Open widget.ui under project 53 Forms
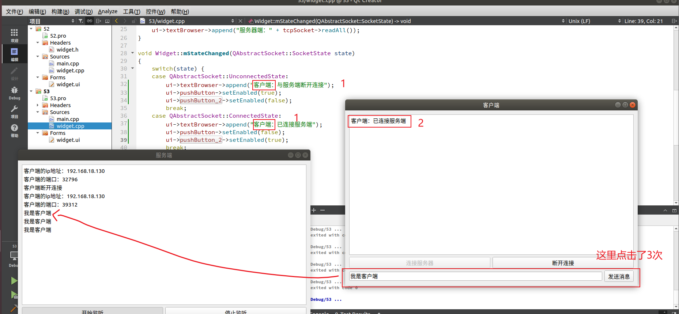 point(68,140)
